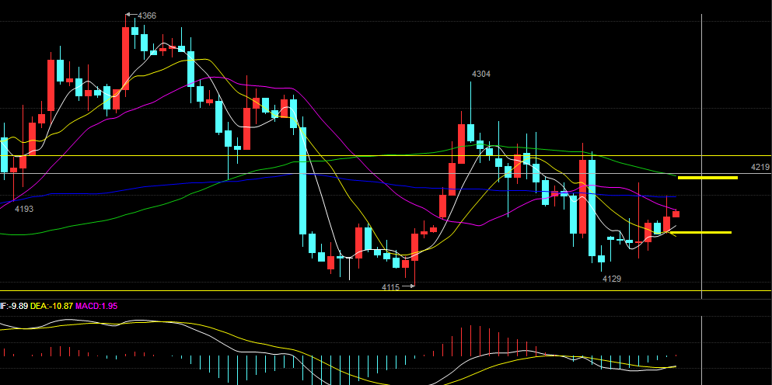The height and width of the screenshot is (385, 772).
Task: Select the thick yellow line segment near 4219
Action: click(x=707, y=178)
